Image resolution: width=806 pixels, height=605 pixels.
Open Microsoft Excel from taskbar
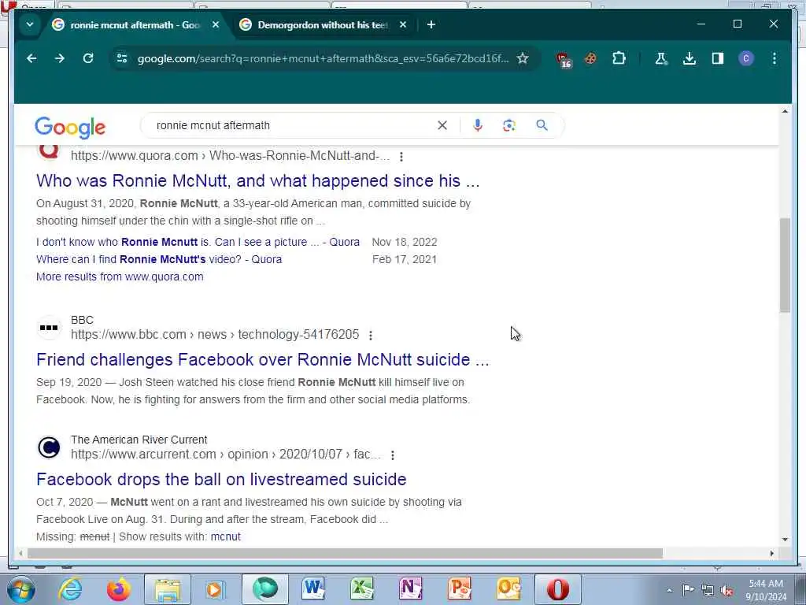362,589
